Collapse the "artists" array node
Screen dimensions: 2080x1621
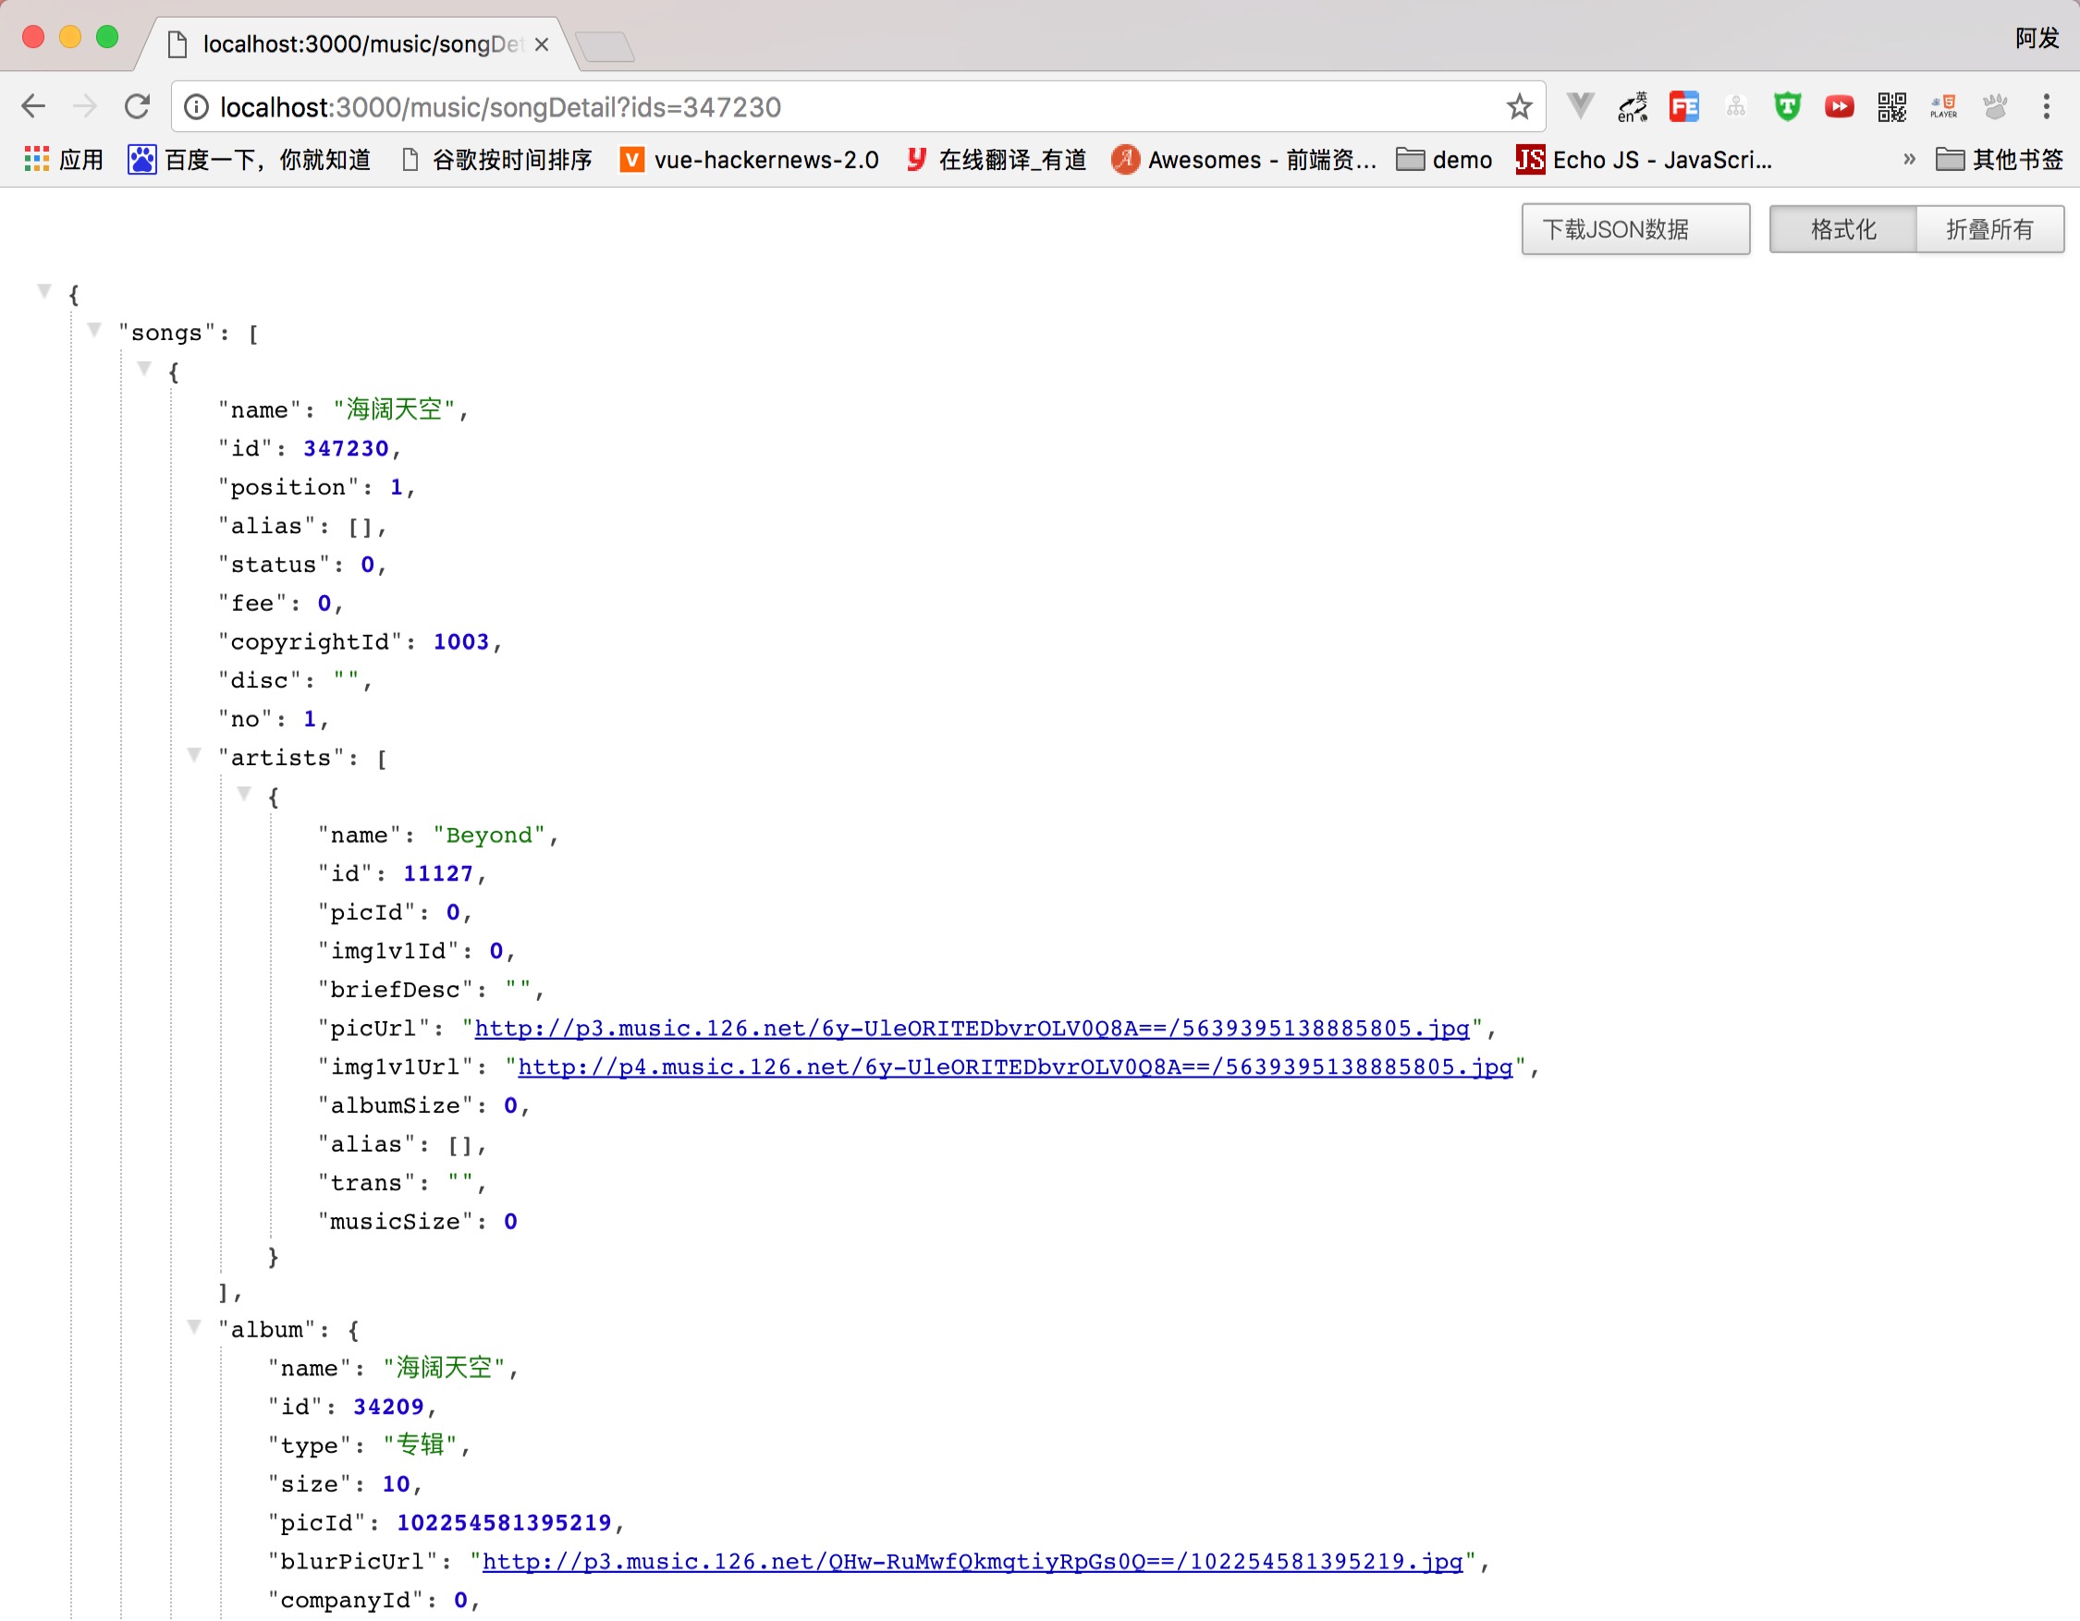194,756
